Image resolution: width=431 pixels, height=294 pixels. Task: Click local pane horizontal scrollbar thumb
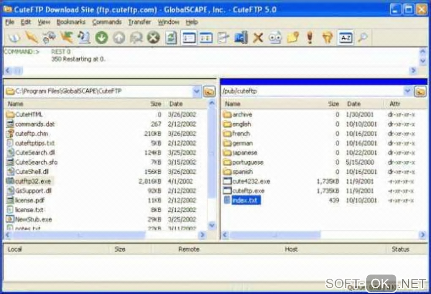(x=79, y=235)
